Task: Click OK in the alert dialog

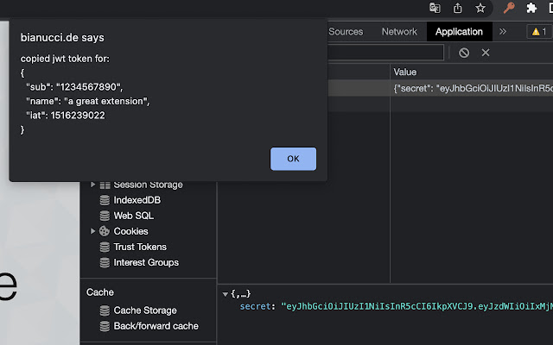Action: pos(293,159)
